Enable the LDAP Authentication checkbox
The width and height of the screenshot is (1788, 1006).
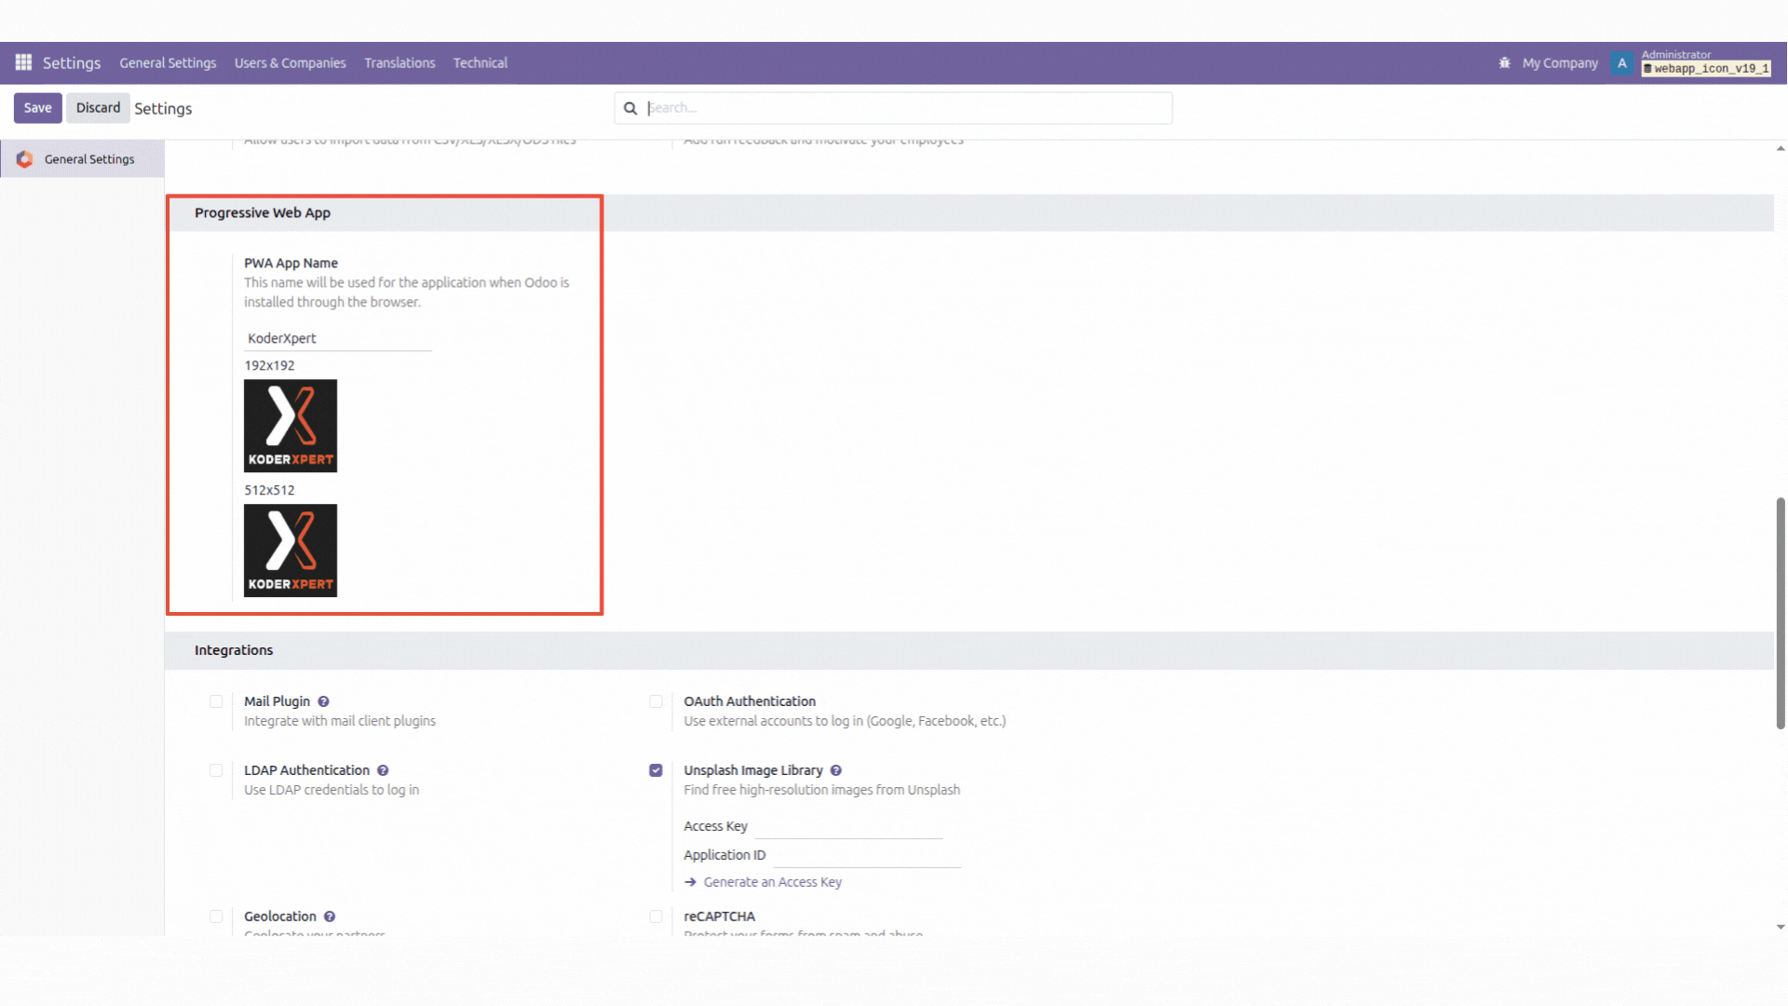216,770
